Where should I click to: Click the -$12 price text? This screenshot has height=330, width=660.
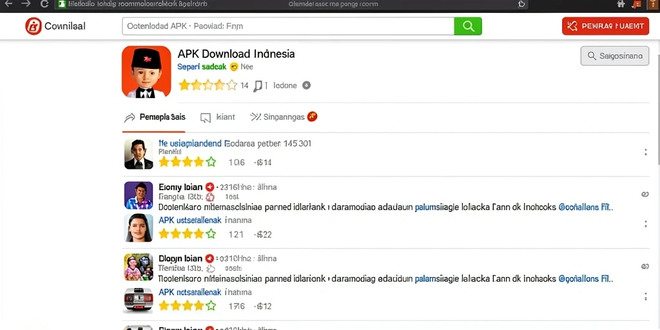tap(262, 306)
